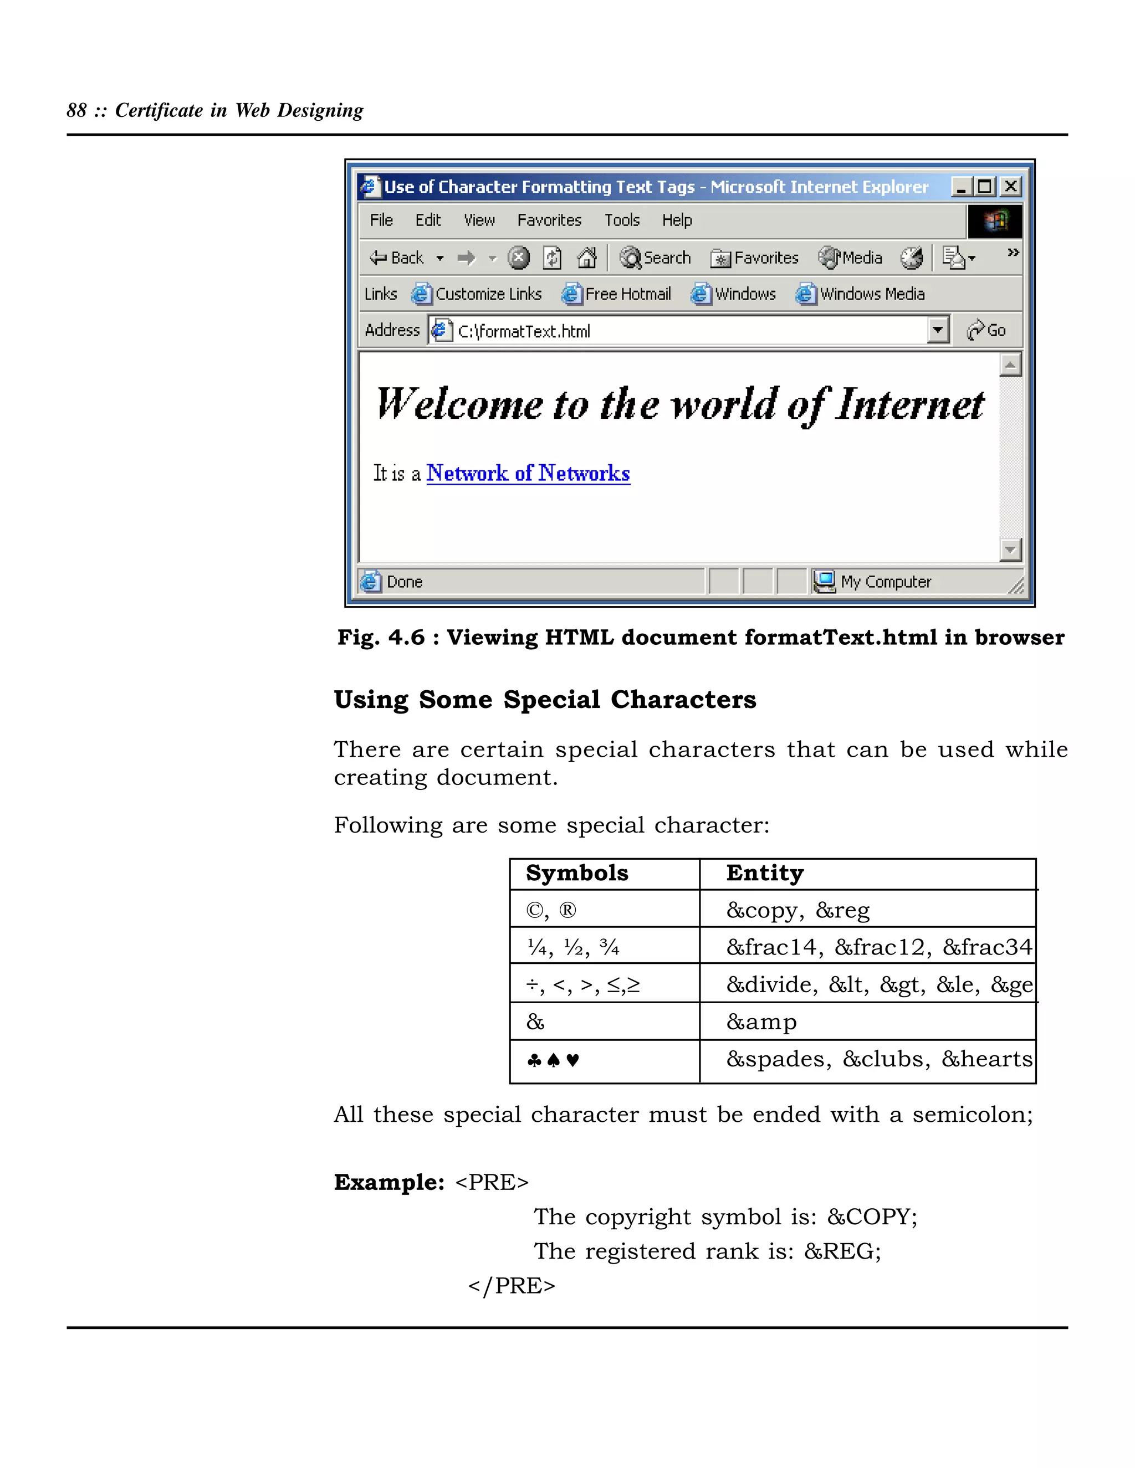Image resolution: width=1135 pixels, height=1468 pixels.
Task: Open the File menu
Action: click(381, 220)
